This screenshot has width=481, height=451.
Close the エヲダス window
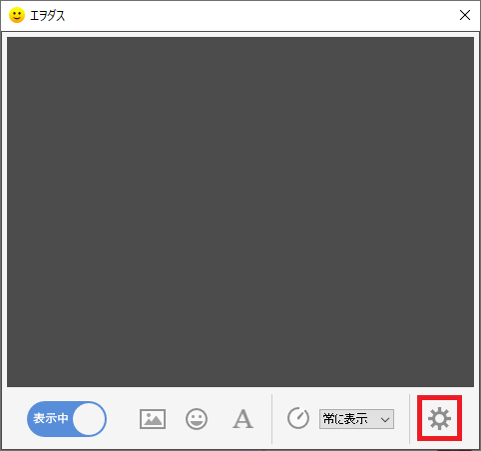pyautogui.click(x=465, y=15)
